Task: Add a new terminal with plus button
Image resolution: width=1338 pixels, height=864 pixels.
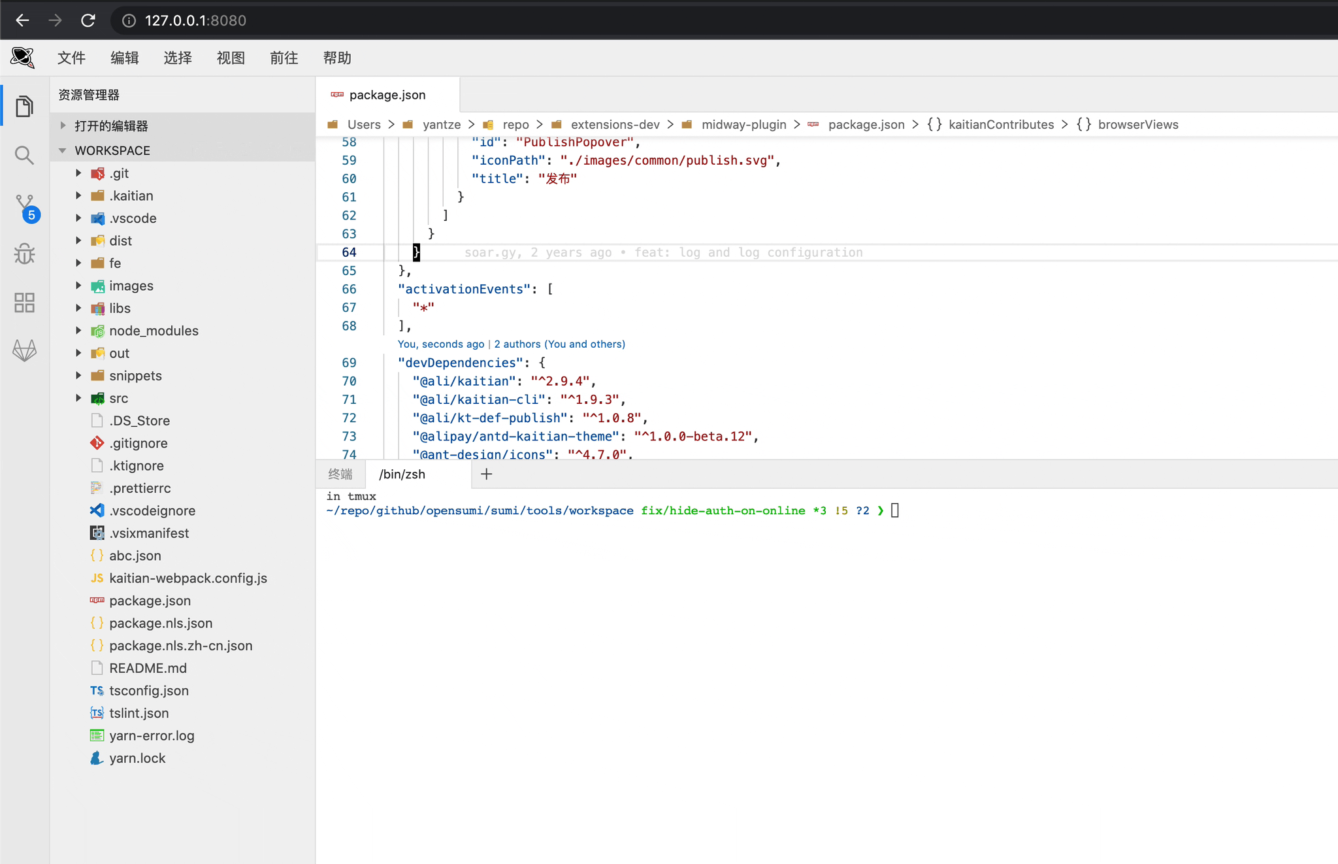Action: pos(486,474)
